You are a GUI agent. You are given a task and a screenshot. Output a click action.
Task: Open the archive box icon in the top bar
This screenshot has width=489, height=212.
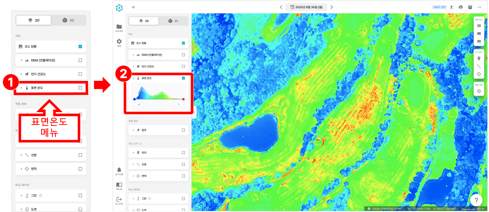pos(470,7)
